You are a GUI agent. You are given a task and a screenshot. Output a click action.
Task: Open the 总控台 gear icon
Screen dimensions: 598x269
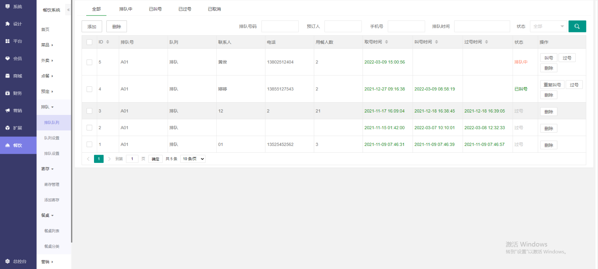7,261
